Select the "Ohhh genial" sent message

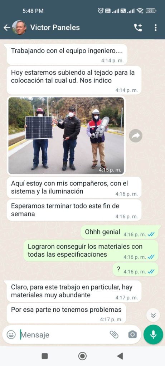120,232
